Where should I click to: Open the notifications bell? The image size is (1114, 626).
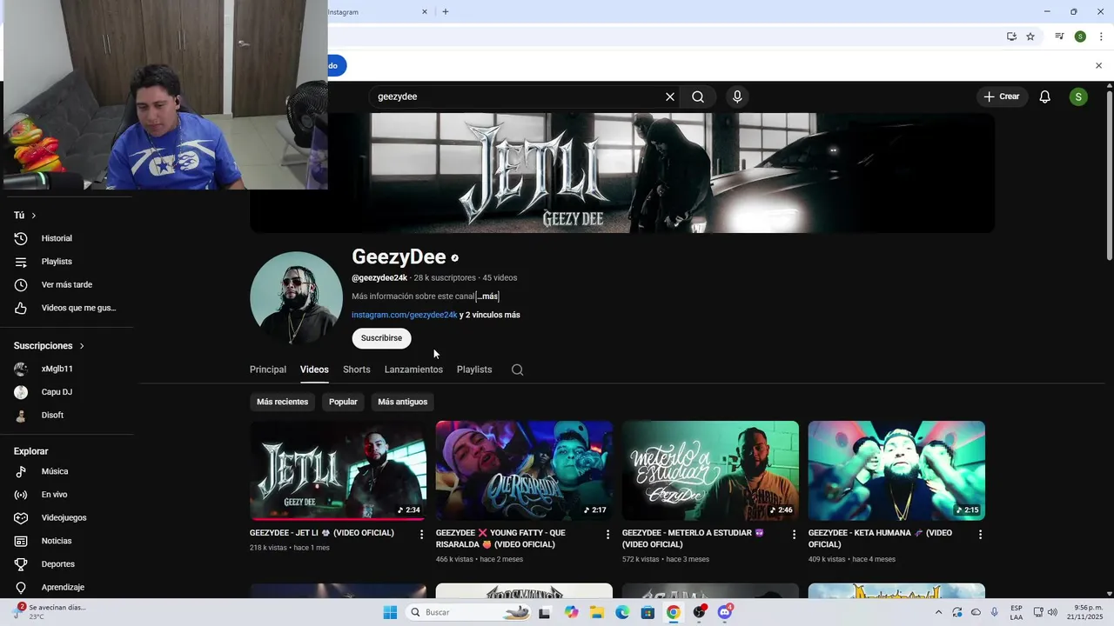click(1044, 97)
